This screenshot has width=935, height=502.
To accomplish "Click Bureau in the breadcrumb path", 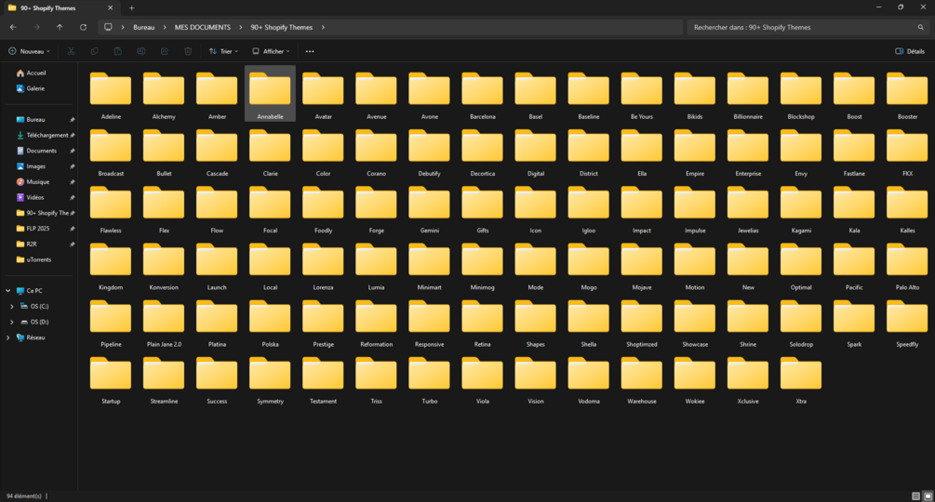I will pos(143,27).
